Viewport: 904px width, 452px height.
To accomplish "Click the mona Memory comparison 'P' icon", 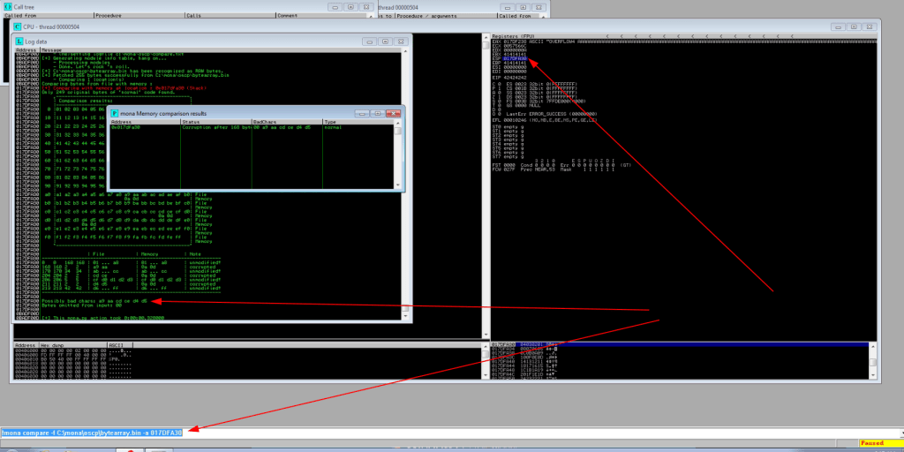I will point(115,114).
